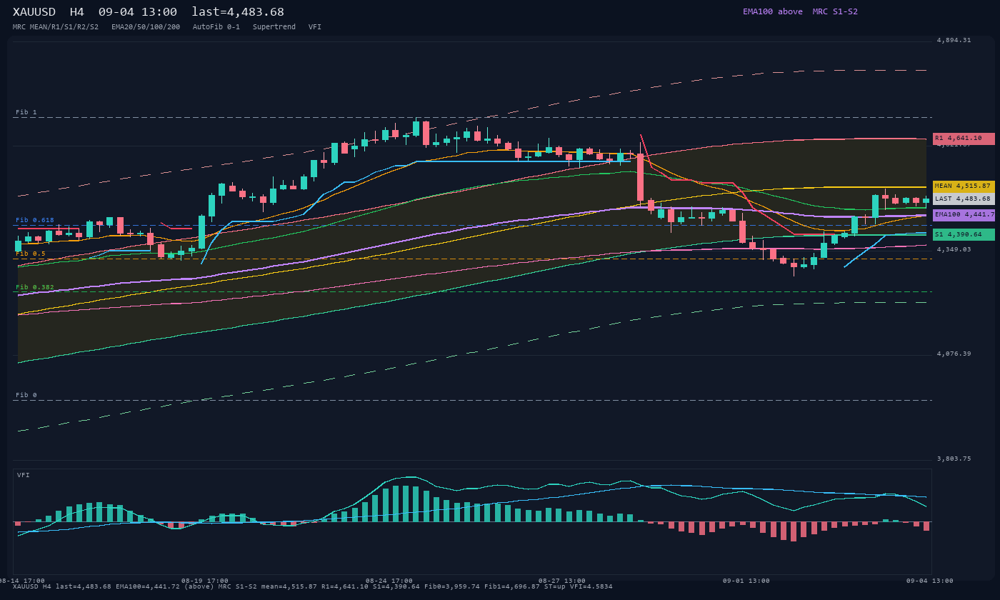Click the 'Fib 1' level label
This screenshot has width=1000, height=600.
click(x=26, y=112)
